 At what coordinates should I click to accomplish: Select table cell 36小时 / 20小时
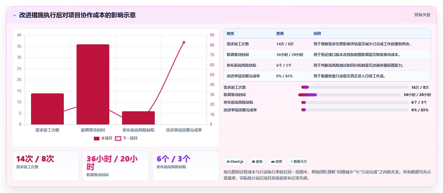coord(290,55)
